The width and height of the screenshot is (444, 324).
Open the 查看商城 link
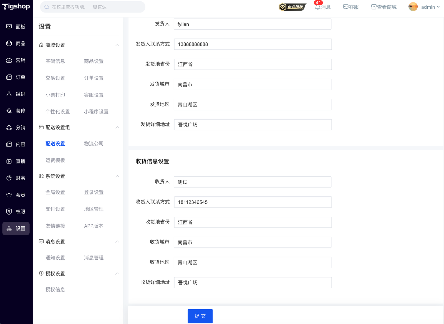pyautogui.click(x=384, y=7)
